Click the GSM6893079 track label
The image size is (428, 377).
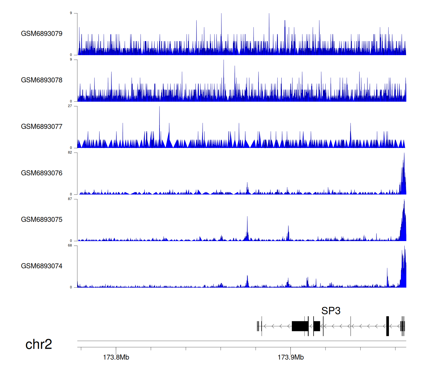pyautogui.click(x=42, y=34)
